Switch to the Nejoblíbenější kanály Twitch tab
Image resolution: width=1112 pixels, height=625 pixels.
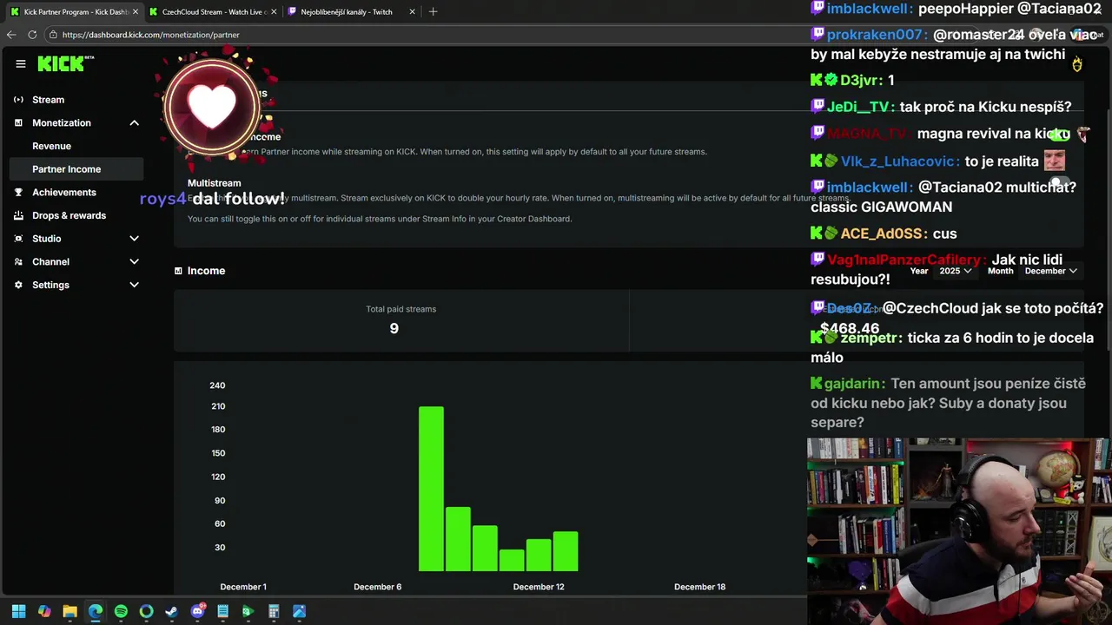click(351, 12)
